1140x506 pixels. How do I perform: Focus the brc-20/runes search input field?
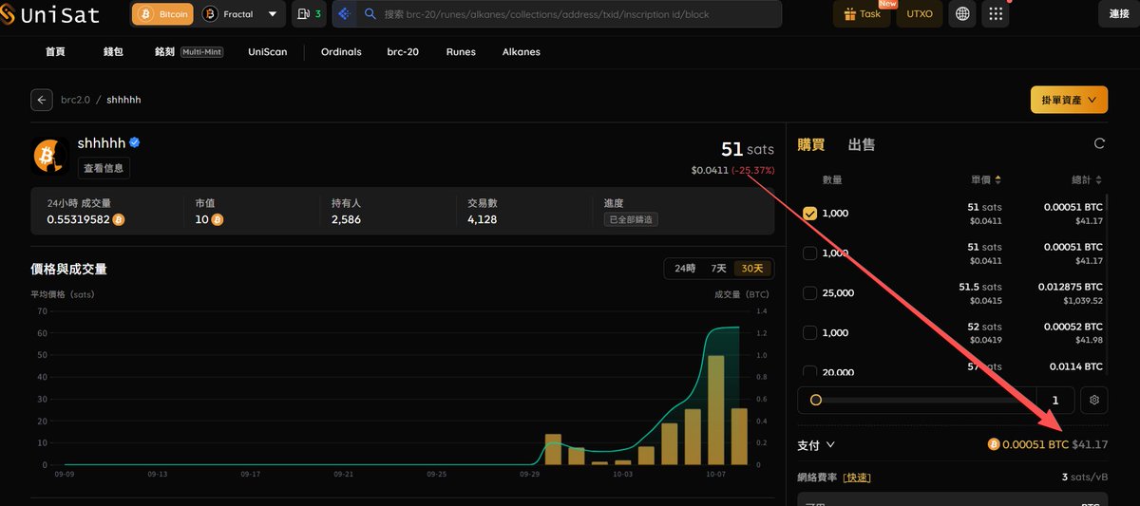[570, 14]
